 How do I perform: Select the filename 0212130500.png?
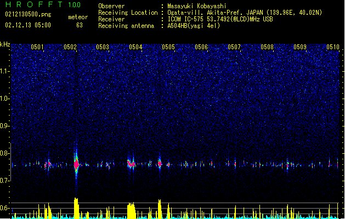(28, 14)
